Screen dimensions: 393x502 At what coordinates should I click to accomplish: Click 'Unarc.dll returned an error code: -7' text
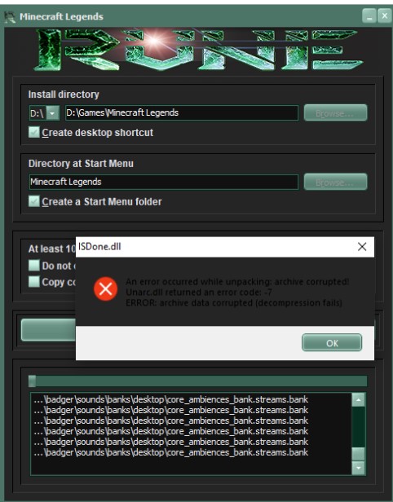click(x=199, y=293)
